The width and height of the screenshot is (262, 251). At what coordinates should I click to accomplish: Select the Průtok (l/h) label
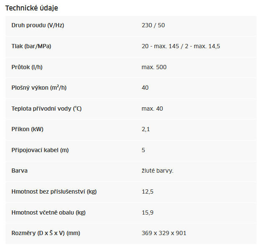(x=27, y=67)
